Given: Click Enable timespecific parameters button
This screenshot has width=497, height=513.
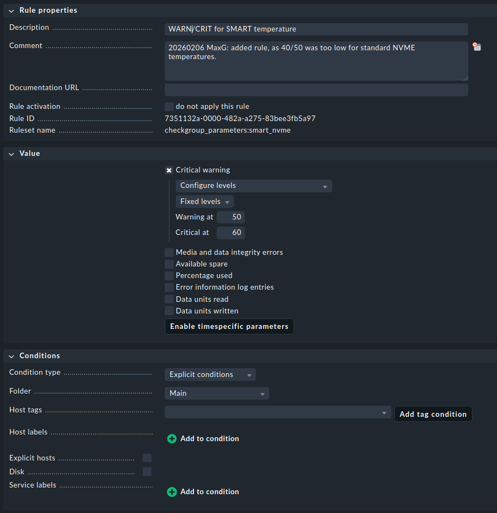Looking at the screenshot, I should (x=229, y=327).
